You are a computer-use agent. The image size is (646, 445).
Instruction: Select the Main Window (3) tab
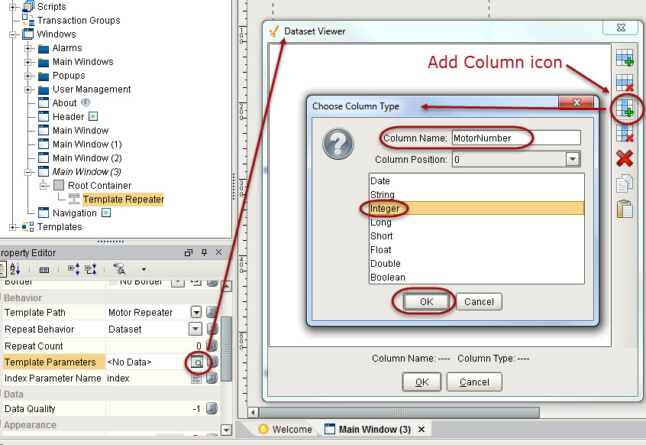point(374,429)
